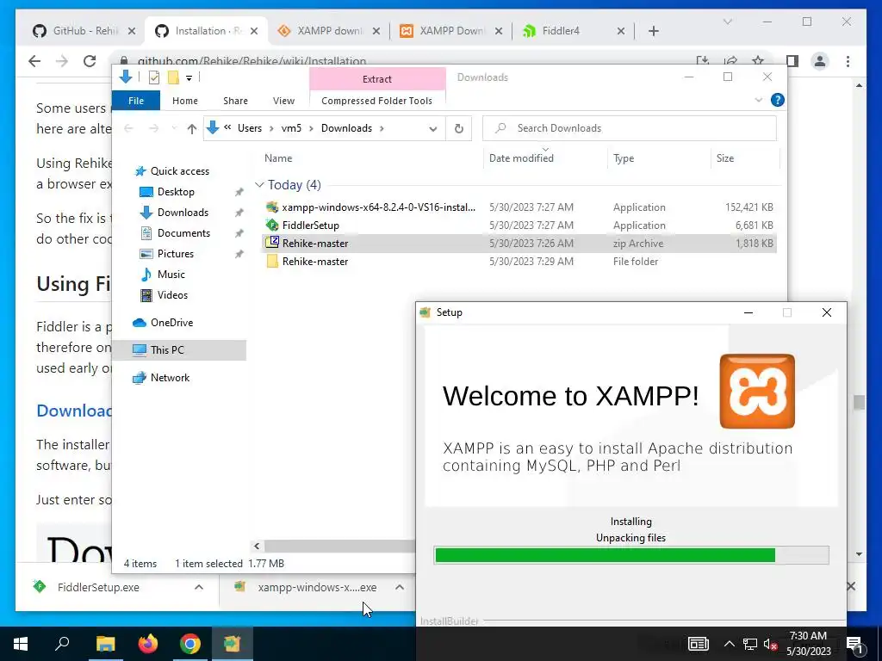Viewport: 882px width, 661px height.
Task: Open the recent locations dropdown in Explorer
Action: click(x=174, y=129)
